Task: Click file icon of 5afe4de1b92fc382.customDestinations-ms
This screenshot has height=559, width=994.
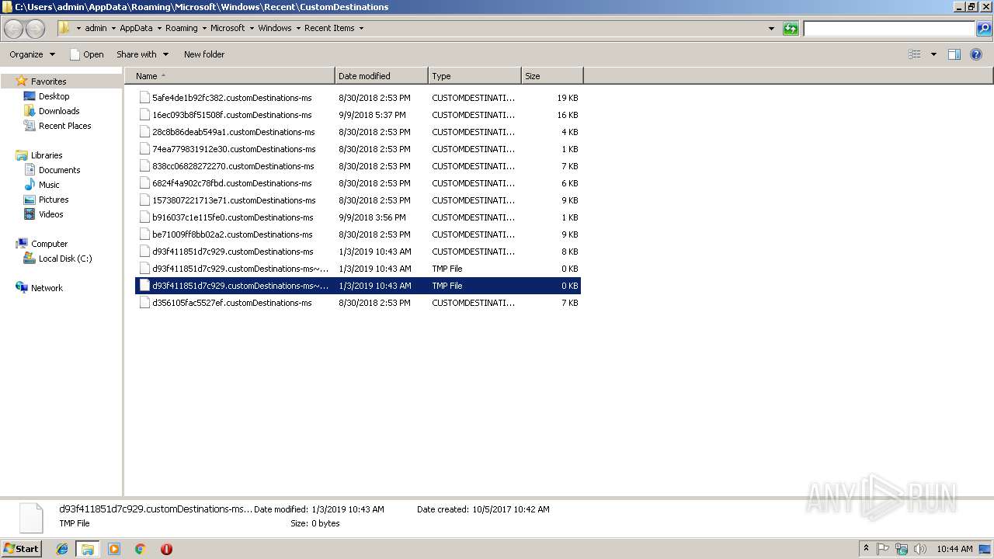Action: [x=144, y=98]
